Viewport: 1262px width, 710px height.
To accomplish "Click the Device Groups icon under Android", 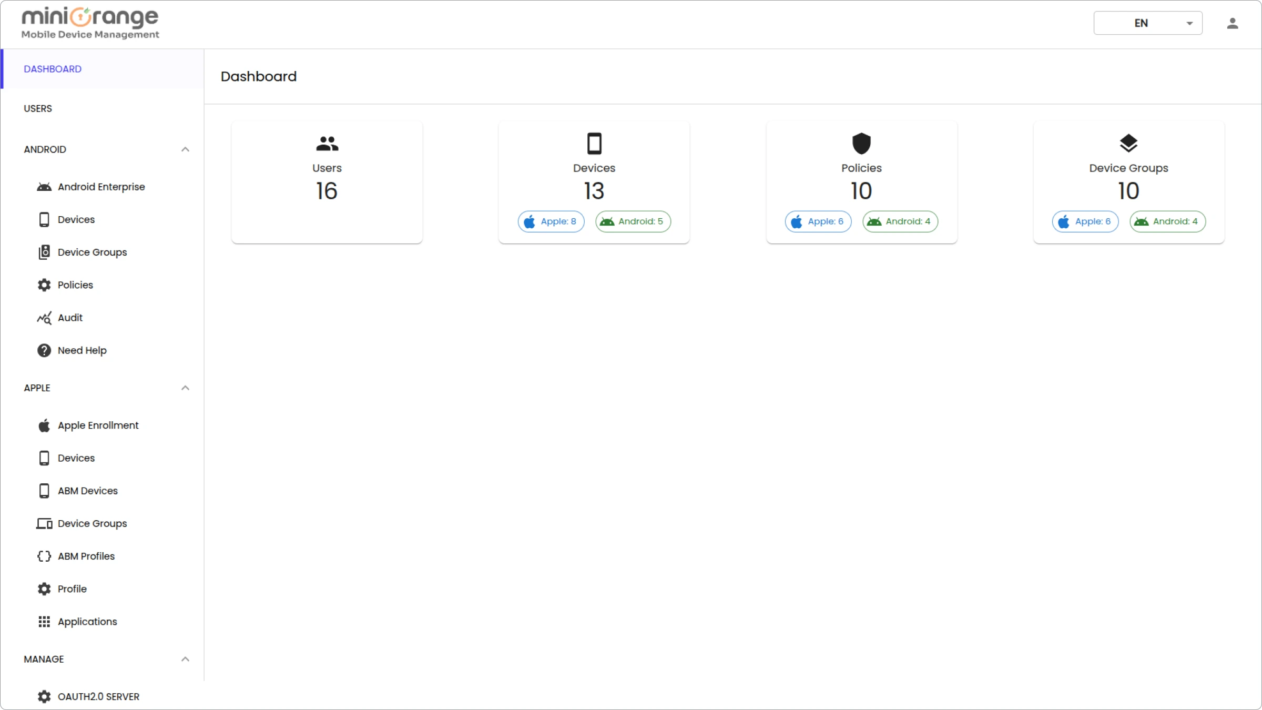I will 45,252.
